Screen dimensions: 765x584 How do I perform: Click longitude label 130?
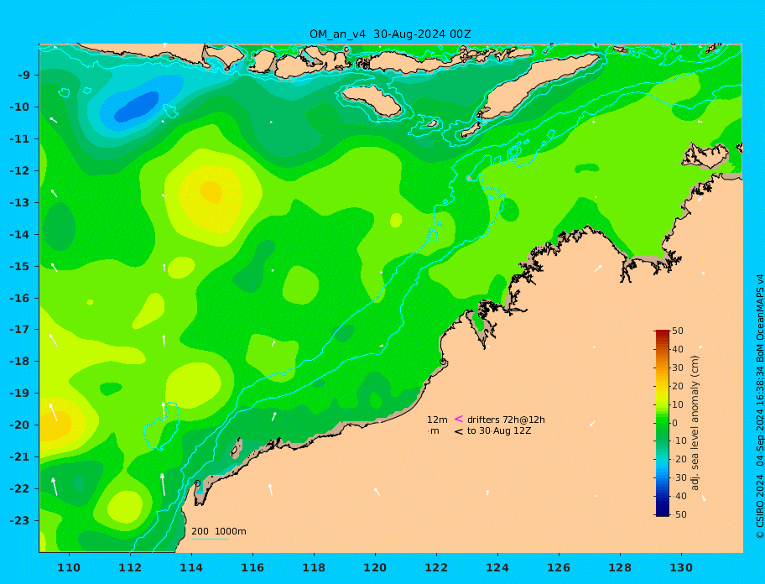click(681, 568)
